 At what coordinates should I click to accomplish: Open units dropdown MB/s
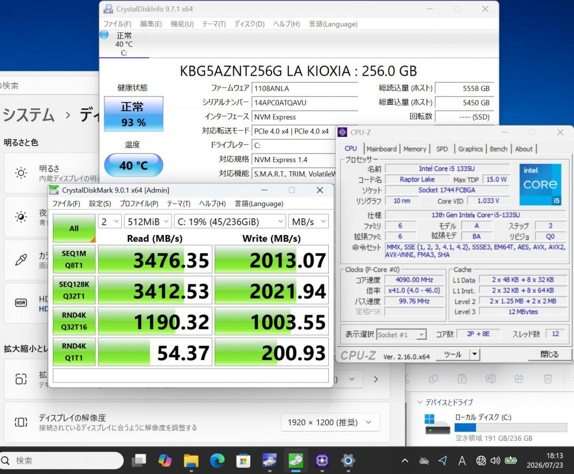[x=308, y=221]
